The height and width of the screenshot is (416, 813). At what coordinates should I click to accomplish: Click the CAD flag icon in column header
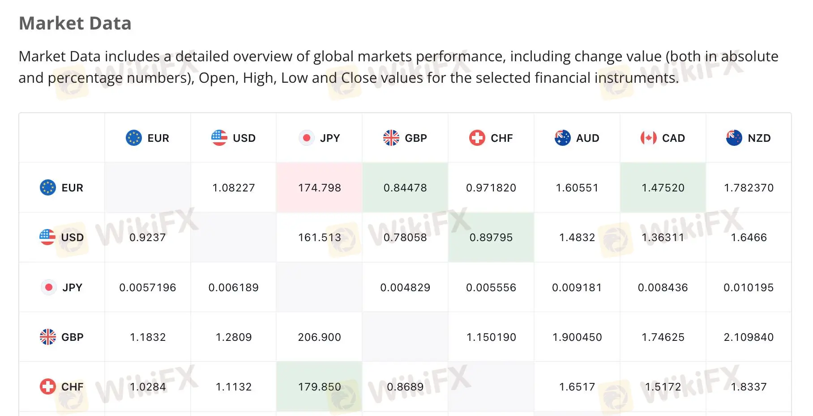click(x=649, y=138)
